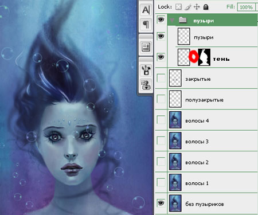258x215 pixels.
Task: Click the folder icon of пузыри group
Action: [183, 20]
